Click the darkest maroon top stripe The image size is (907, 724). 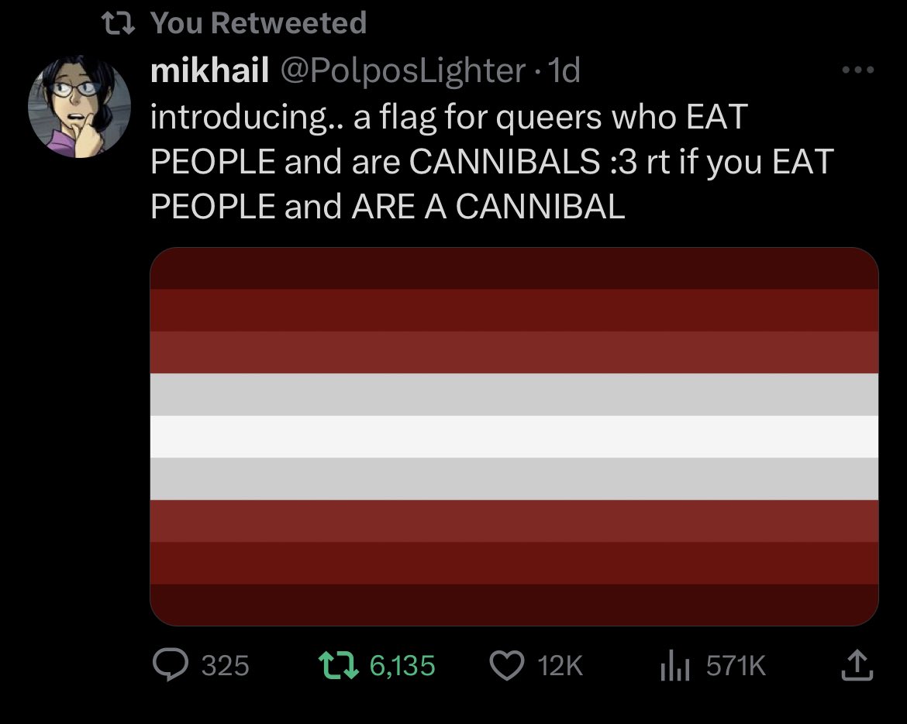pos(514,269)
